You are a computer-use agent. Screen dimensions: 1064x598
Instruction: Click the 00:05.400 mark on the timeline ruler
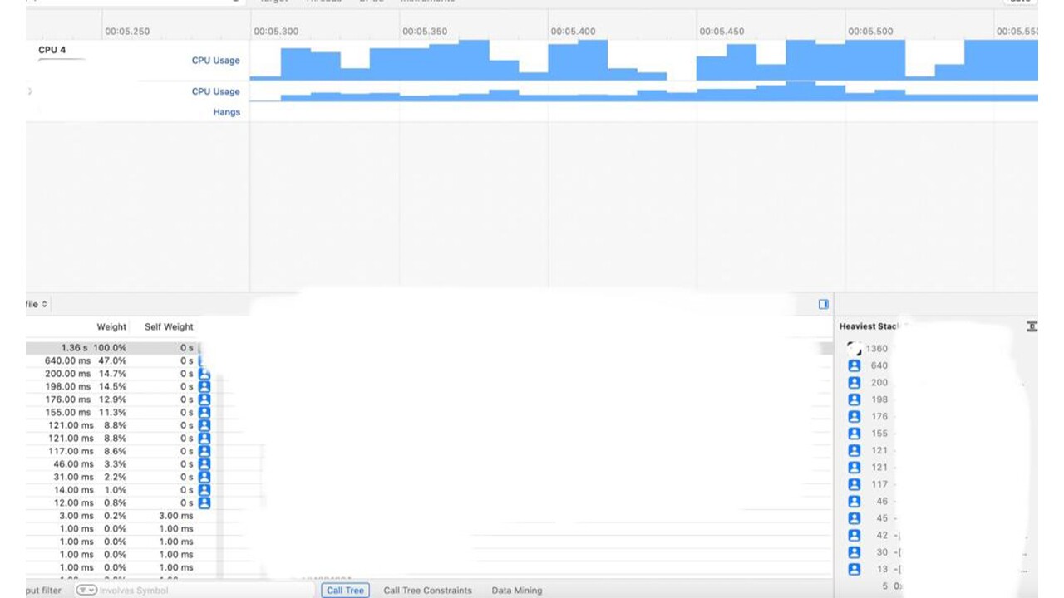573,32
